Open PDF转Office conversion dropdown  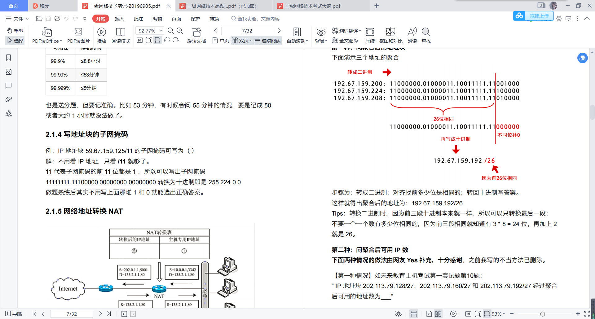coord(47,36)
